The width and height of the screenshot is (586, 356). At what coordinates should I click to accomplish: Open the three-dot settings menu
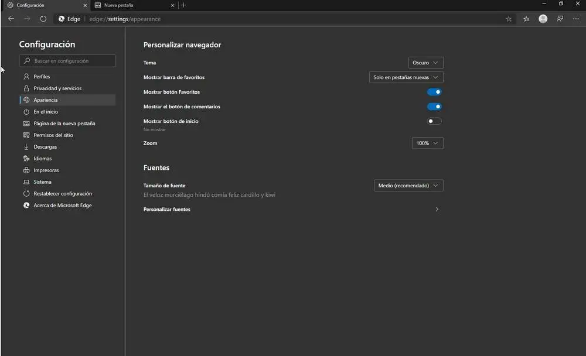point(576,19)
